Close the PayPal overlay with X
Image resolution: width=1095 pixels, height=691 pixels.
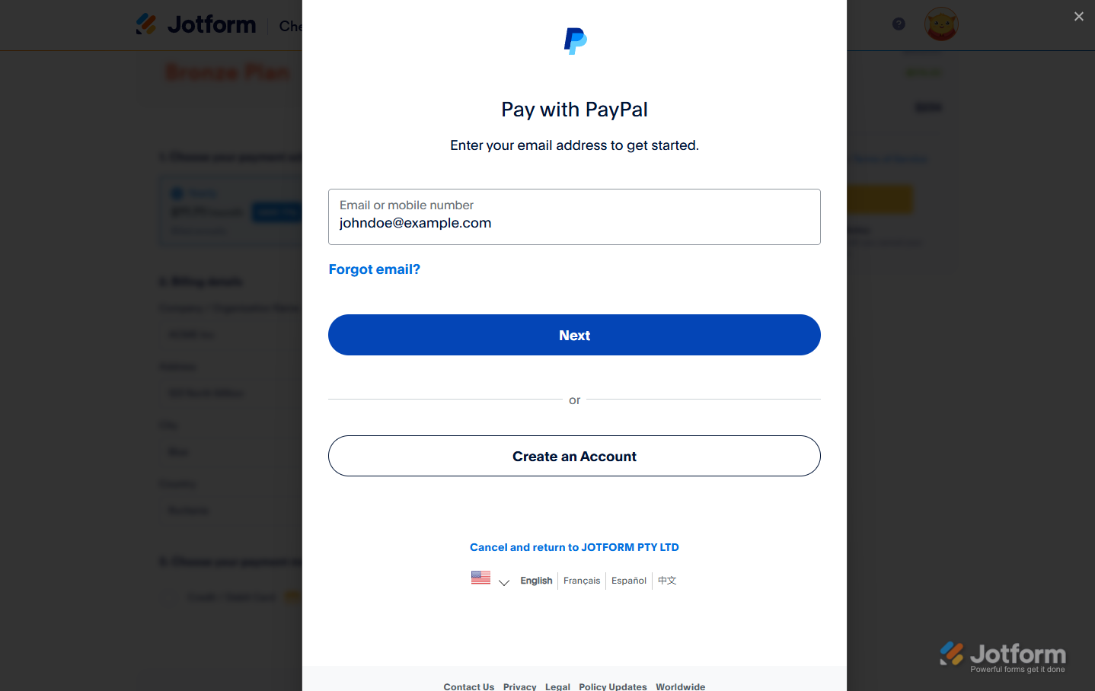pos(1078,17)
